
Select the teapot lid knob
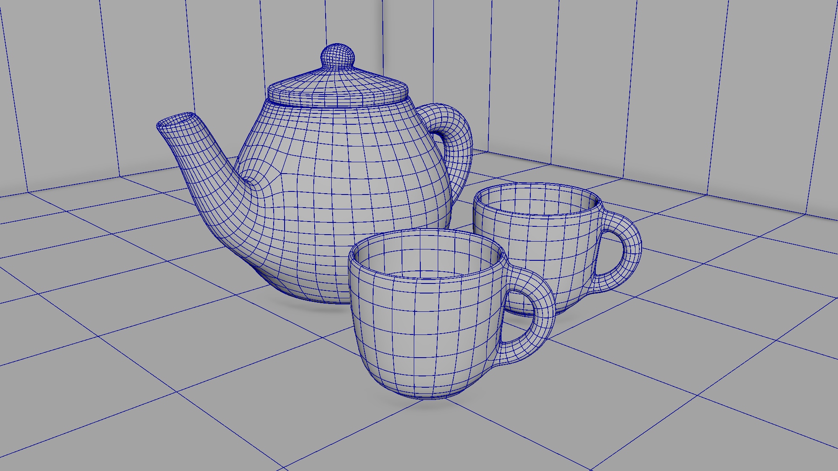[x=338, y=56]
